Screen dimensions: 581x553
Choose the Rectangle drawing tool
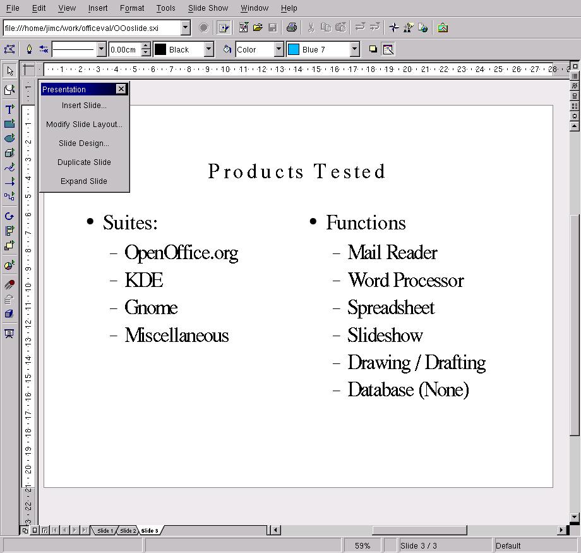coord(9,124)
